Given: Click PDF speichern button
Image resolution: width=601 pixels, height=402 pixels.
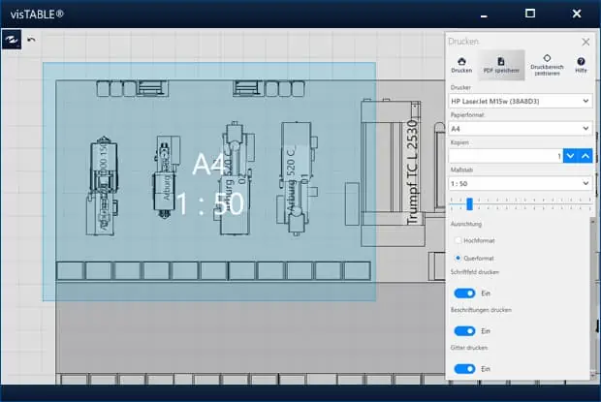Looking at the screenshot, I should pos(501,65).
